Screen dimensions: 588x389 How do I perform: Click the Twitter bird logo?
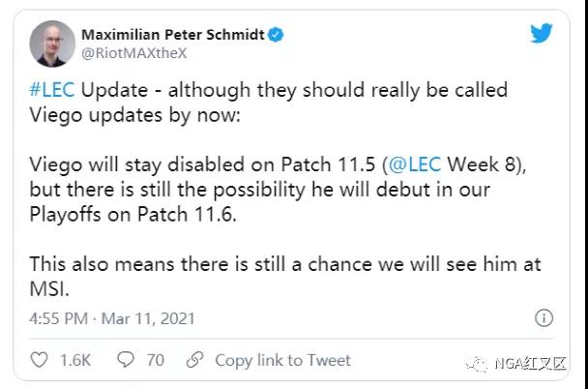(x=542, y=33)
